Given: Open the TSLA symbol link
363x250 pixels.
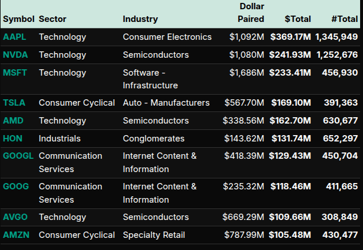Looking at the screenshot, I should (x=14, y=103).
